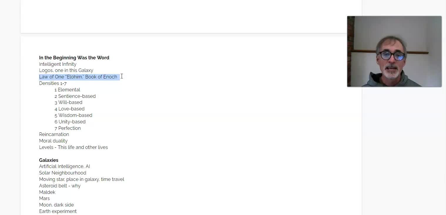Click the "Reincarnation" line
The width and height of the screenshot is (446, 215).
(54, 135)
